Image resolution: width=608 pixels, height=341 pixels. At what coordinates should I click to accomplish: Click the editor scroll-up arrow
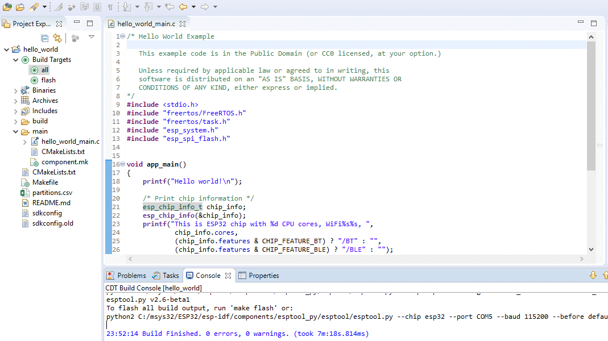pos(591,37)
